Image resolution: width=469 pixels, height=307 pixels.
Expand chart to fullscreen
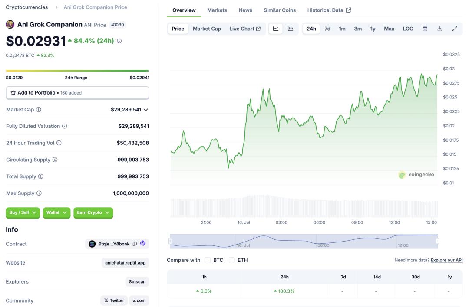(454, 29)
